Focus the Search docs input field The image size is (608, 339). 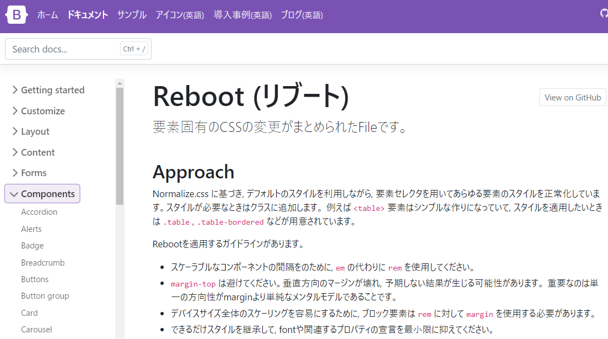coord(64,49)
